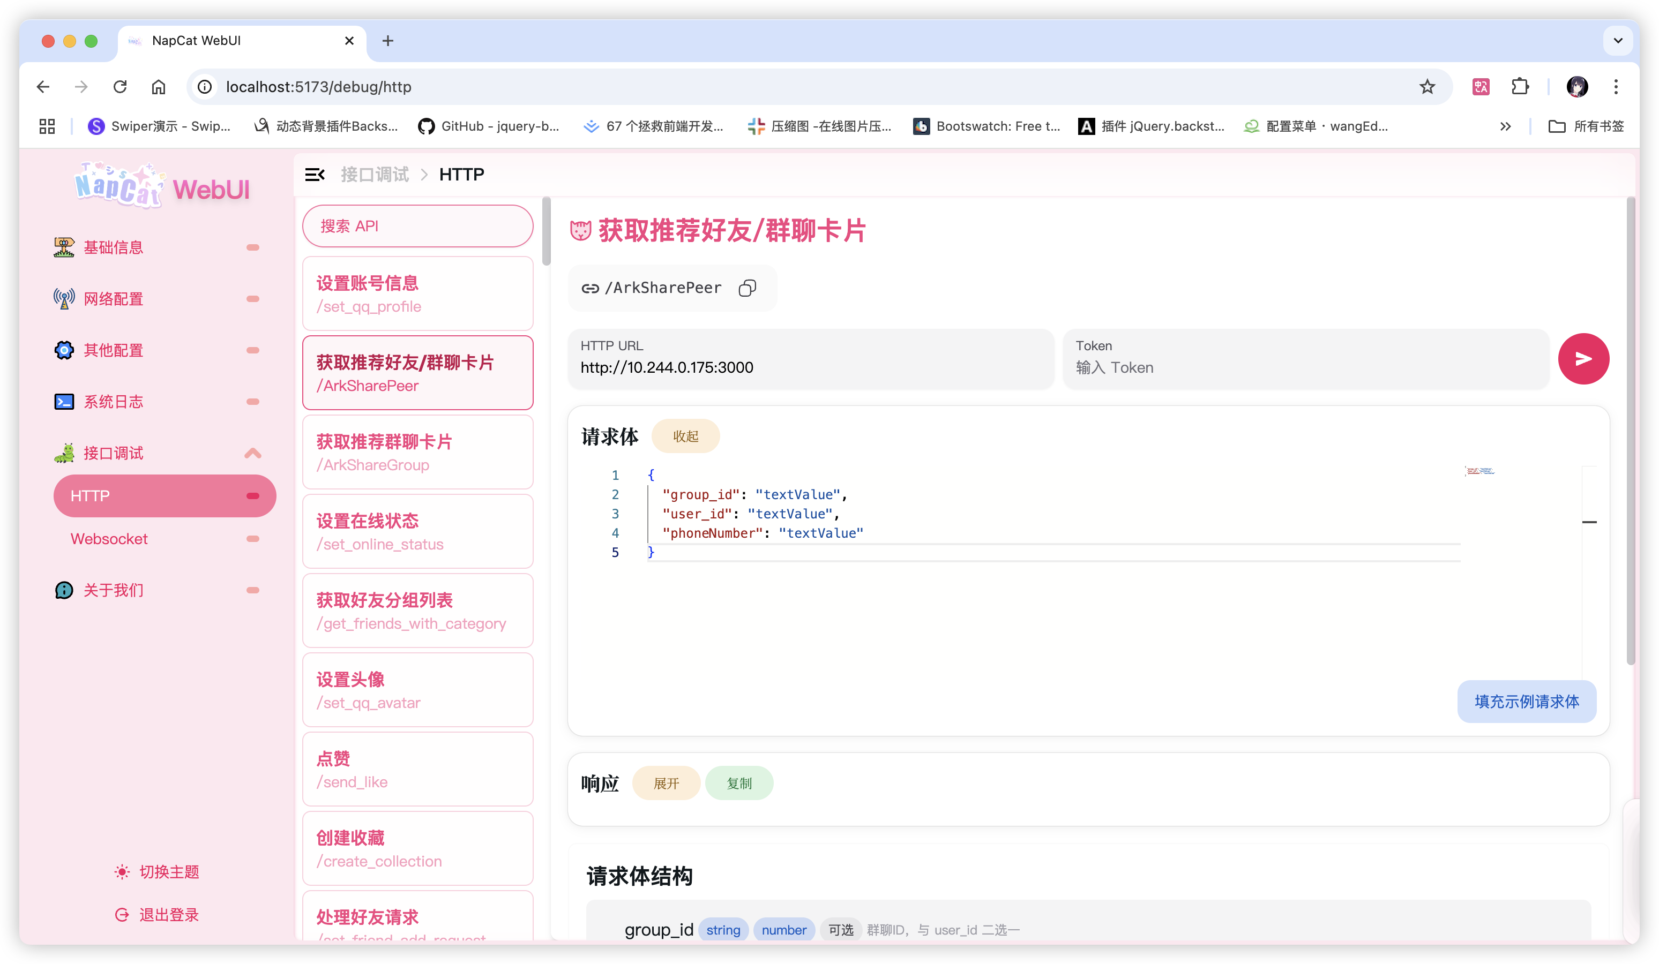The height and width of the screenshot is (964, 1659).
Task: Click 退出登录 to log out
Action: click(x=156, y=915)
